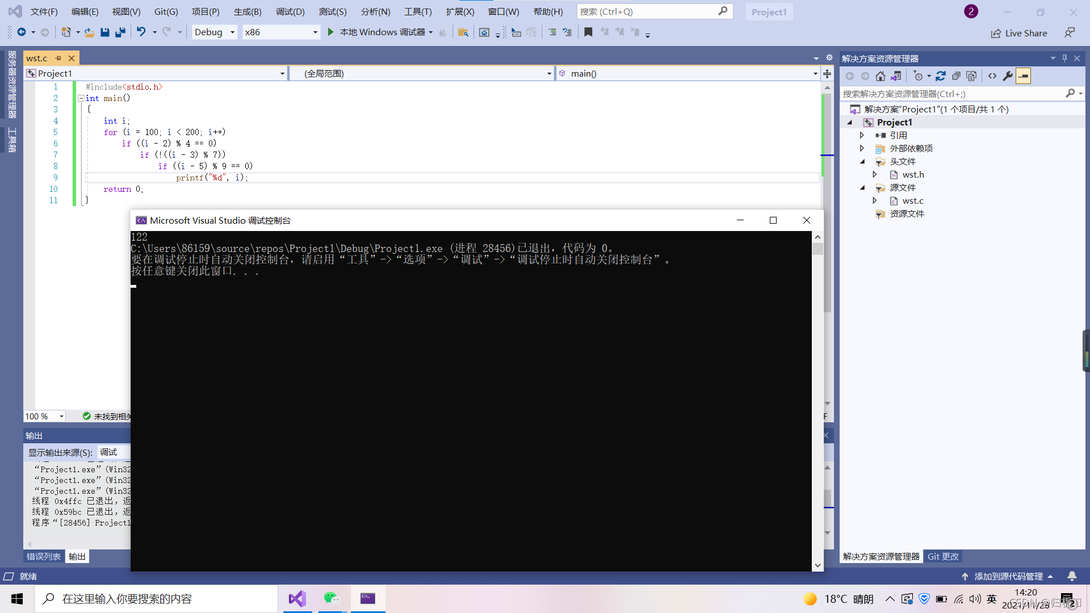Click the Uncomment selected lines icon

click(x=567, y=32)
